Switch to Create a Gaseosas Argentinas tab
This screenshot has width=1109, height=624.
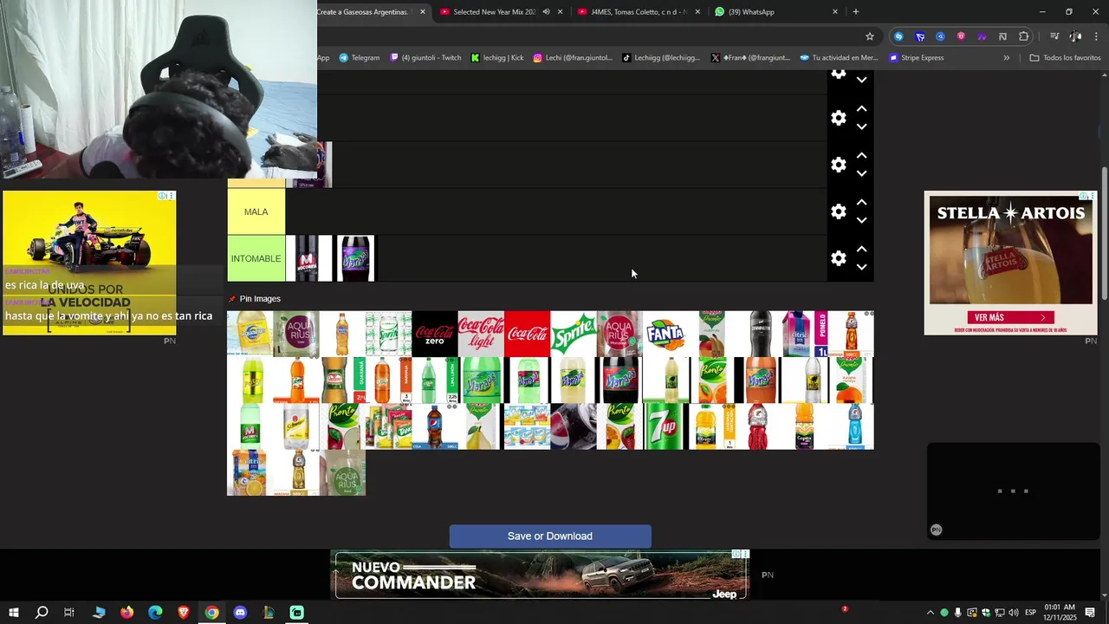coord(362,12)
